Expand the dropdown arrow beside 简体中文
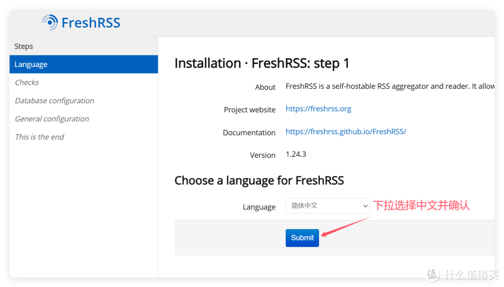This screenshot has height=287, width=504. [365, 205]
